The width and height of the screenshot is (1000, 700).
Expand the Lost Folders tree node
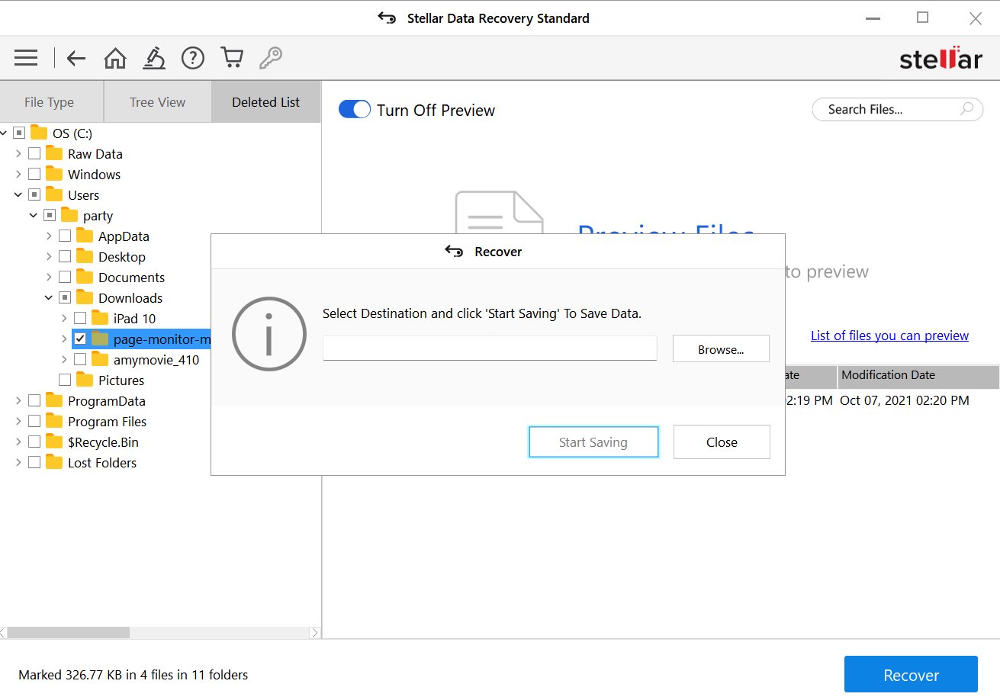click(x=18, y=462)
